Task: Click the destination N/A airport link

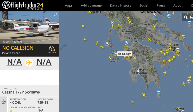Action: 44,62
